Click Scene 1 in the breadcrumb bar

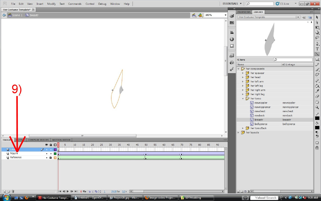coord(17,15)
